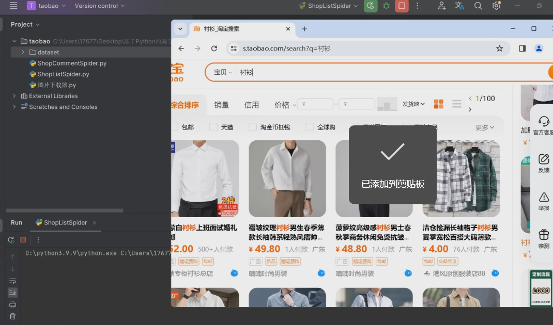This screenshot has width=553, height=325.
Task: Sort results by 价格
Action: 285,105
